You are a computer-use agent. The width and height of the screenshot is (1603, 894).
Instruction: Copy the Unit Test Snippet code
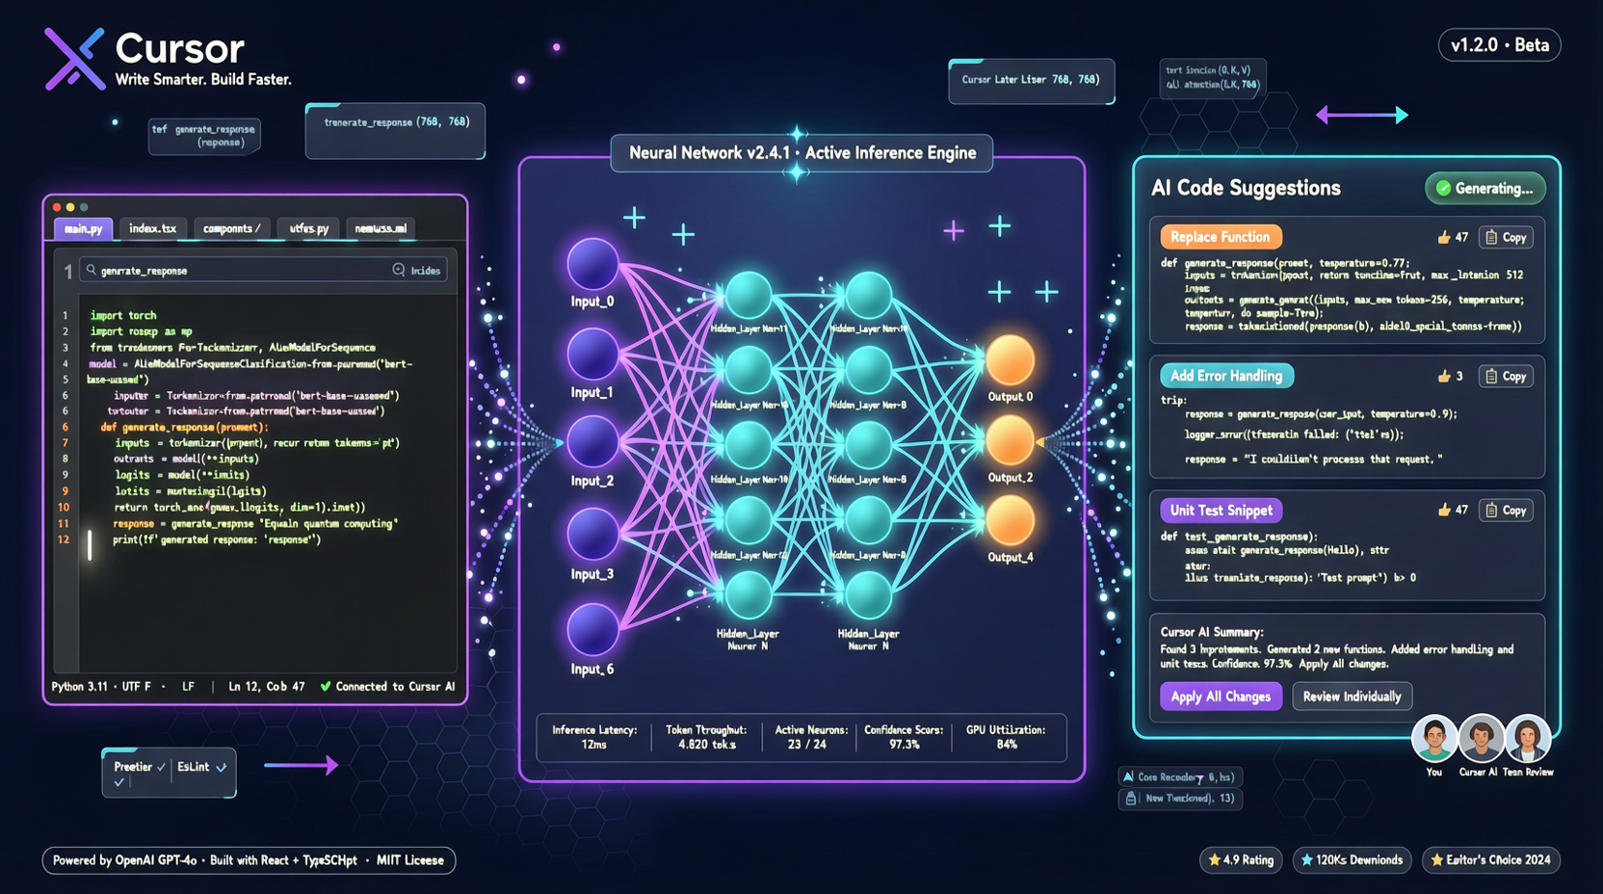point(1506,510)
